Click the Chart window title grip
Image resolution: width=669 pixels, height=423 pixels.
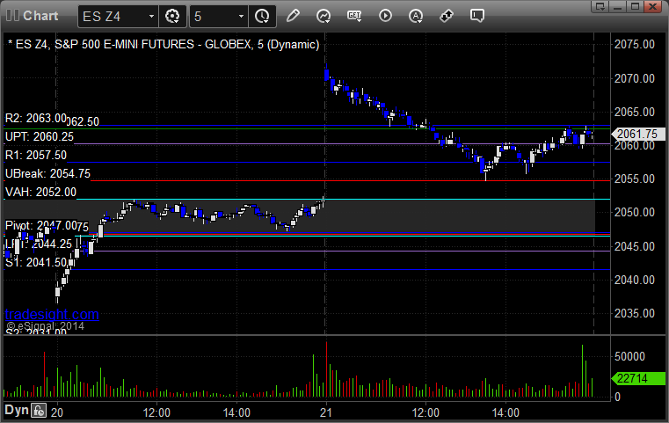[11, 16]
